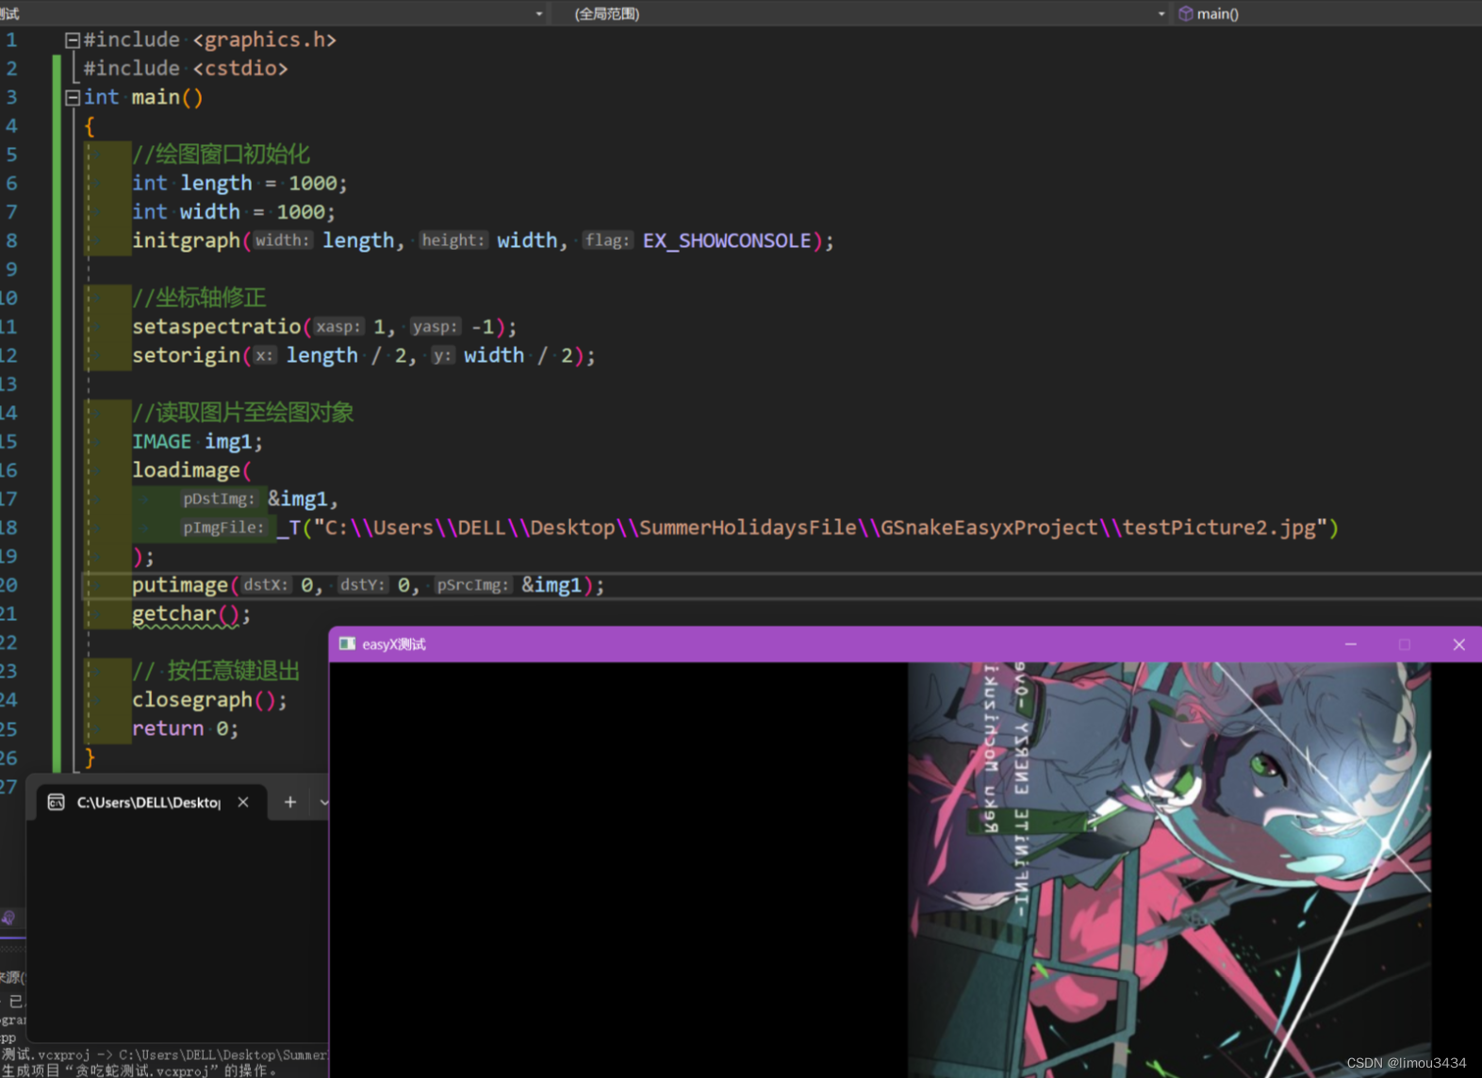This screenshot has width=1482, height=1078.
Task: Close the easyX测试 graphics window
Action: (1458, 644)
